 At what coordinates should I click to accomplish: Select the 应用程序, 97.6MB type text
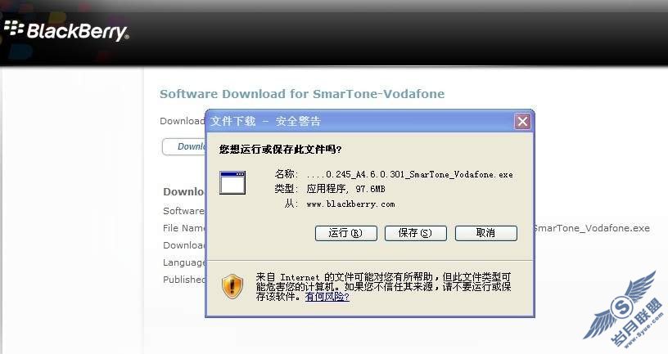click(345, 189)
